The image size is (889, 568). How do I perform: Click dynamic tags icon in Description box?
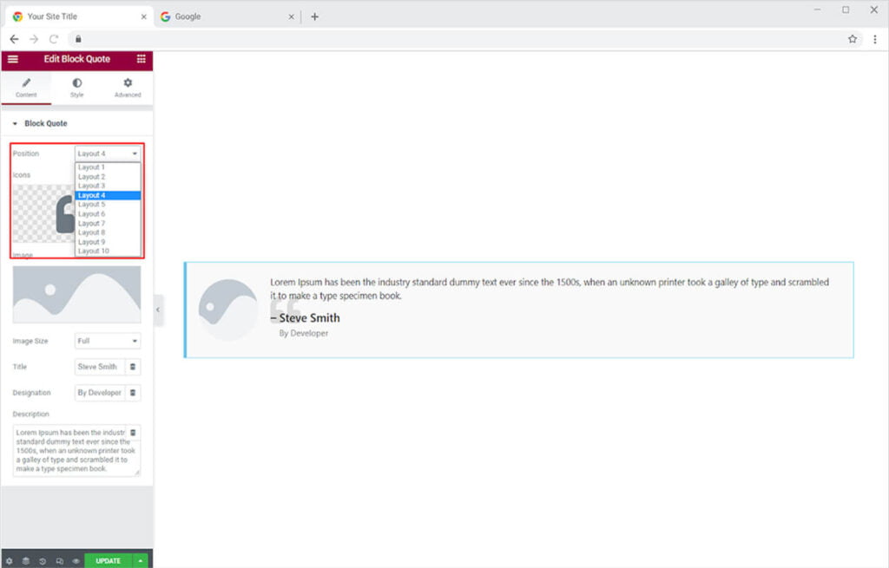point(133,433)
